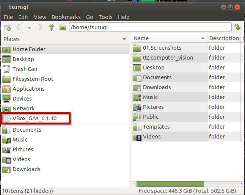Open the Help menu
Image resolution: width=245 pixels, height=195 pixels.
[x=124, y=17]
